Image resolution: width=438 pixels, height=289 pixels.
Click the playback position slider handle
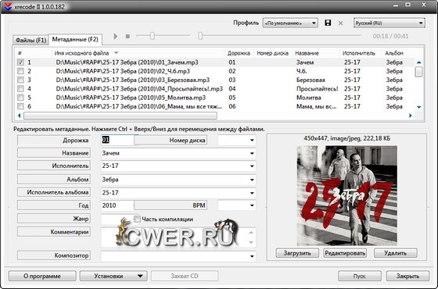point(200,36)
